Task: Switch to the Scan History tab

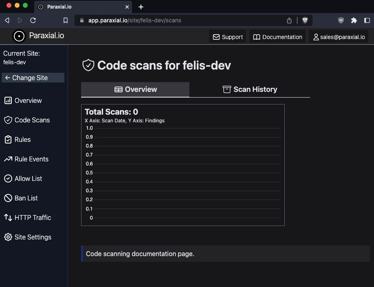Action: click(x=250, y=89)
